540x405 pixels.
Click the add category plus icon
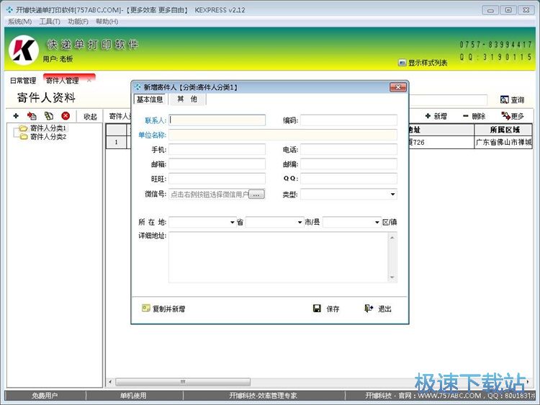[16, 116]
